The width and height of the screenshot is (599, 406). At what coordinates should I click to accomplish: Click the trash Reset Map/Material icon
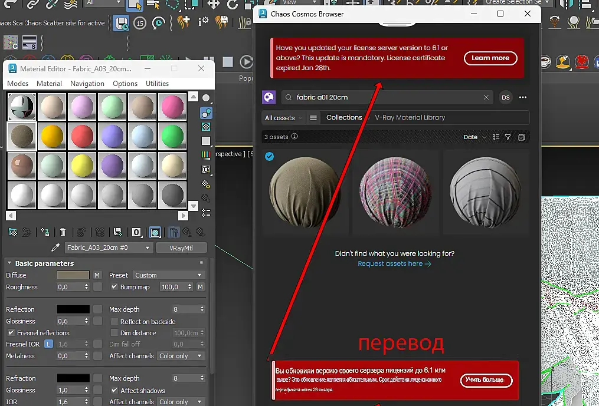63,232
